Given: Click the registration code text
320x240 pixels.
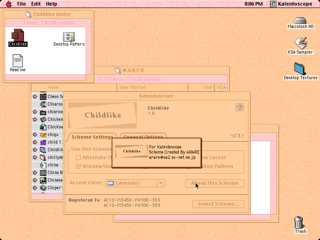Looking at the screenshot, I should 132,203.
